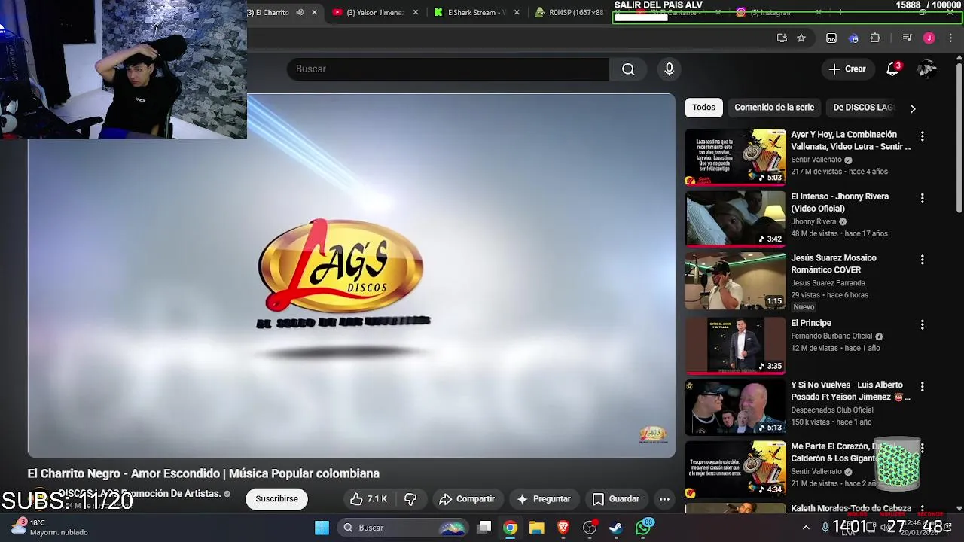The image size is (964, 542).
Task: Open El Intenso - Jhonny Rivera video title
Action: tap(840, 202)
